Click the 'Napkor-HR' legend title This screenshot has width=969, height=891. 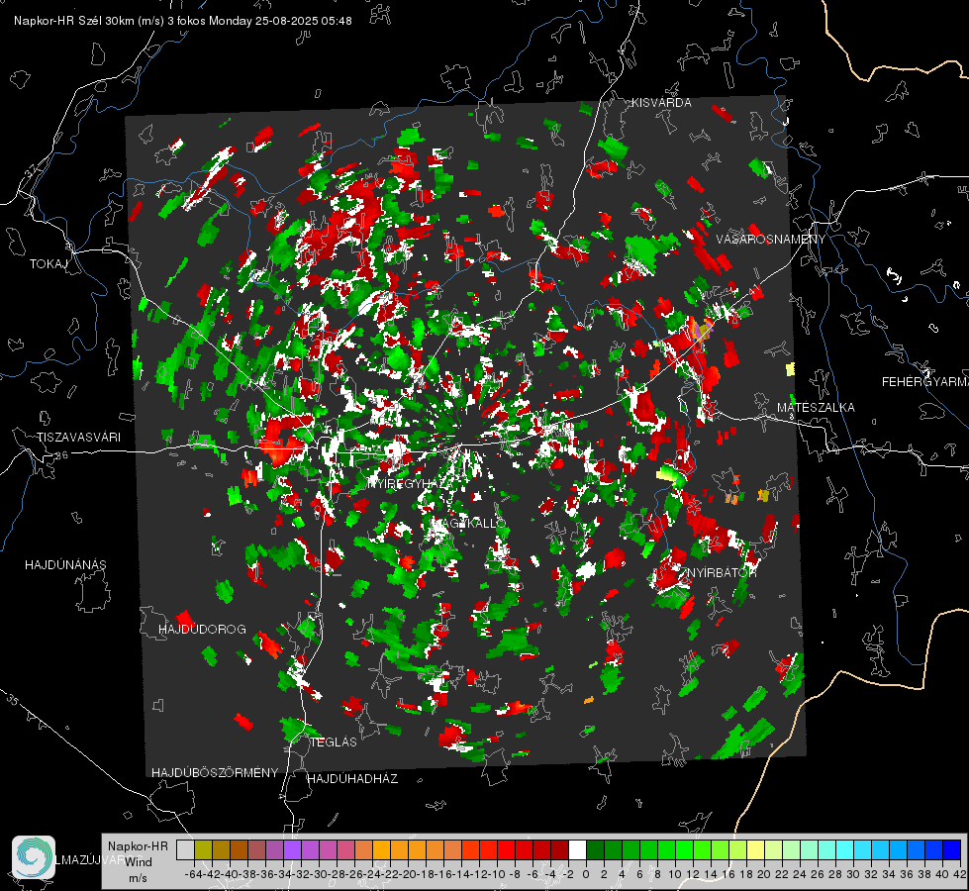[x=138, y=846]
